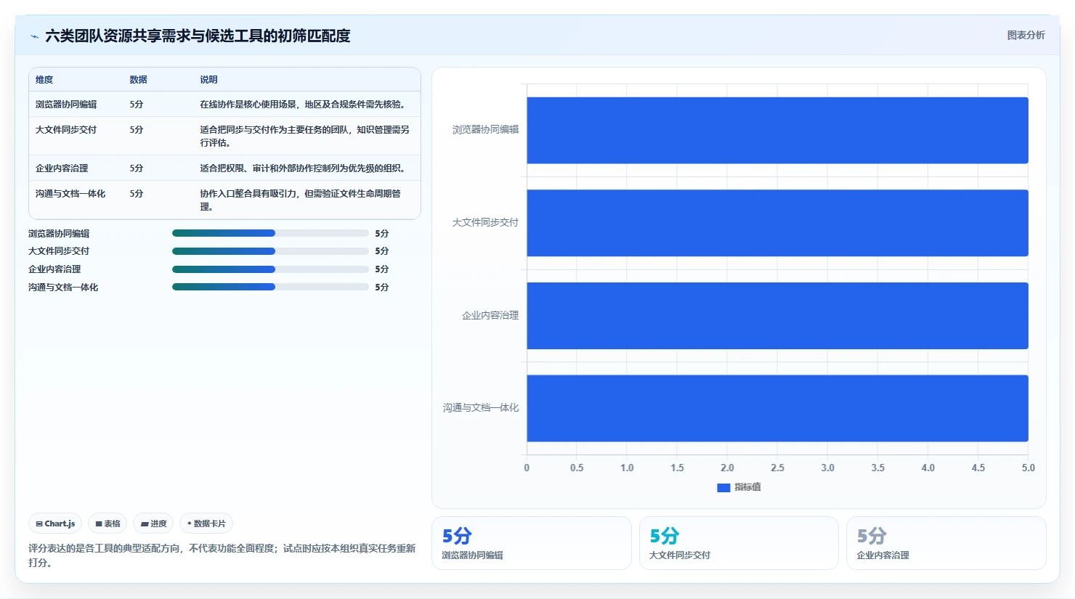Image resolution: width=1075 pixels, height=599 pixels.
Task: Click the 浏览器协同编辑 chart bar
Action: [777, 130]
